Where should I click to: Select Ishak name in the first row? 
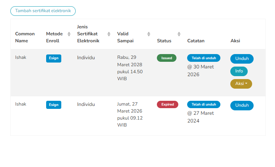(21, 57)
